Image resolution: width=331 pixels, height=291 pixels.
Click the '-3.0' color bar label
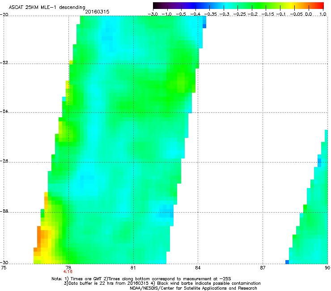coord(153,14)
